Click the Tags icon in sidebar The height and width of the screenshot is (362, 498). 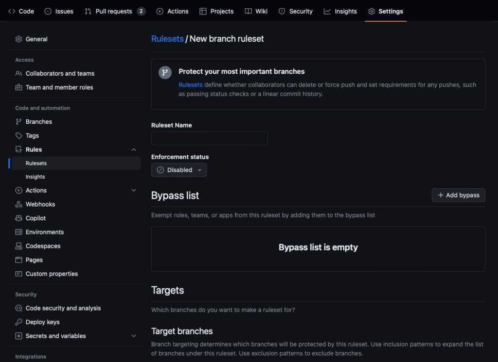[18, 136]
